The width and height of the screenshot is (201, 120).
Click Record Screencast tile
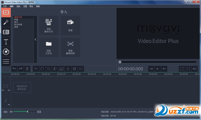(x=70, y=47)
